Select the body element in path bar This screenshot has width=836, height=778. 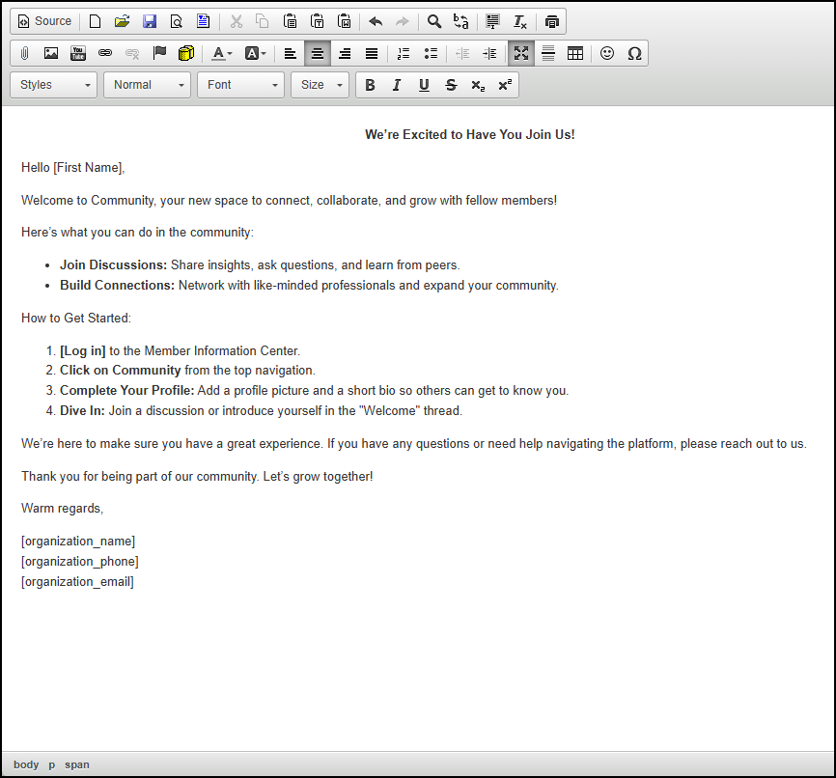26,764
